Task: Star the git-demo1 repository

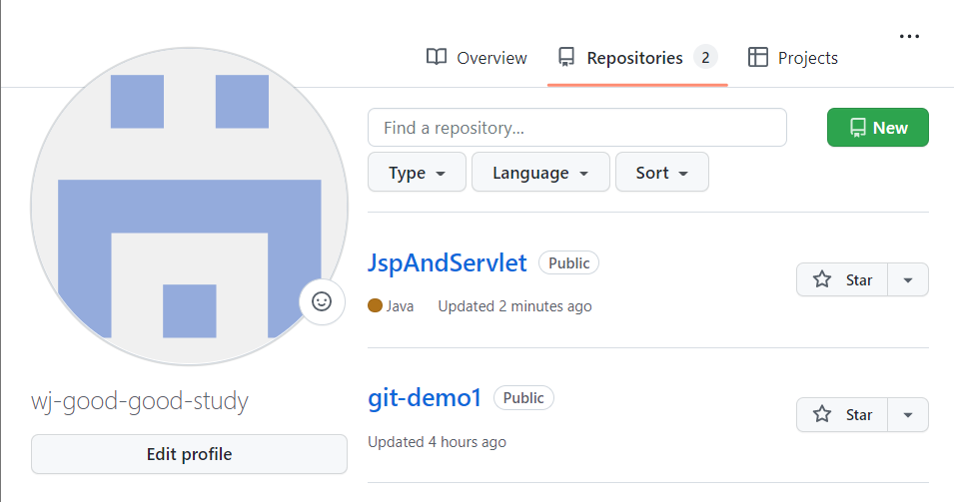Action: [x=844, y=414]
